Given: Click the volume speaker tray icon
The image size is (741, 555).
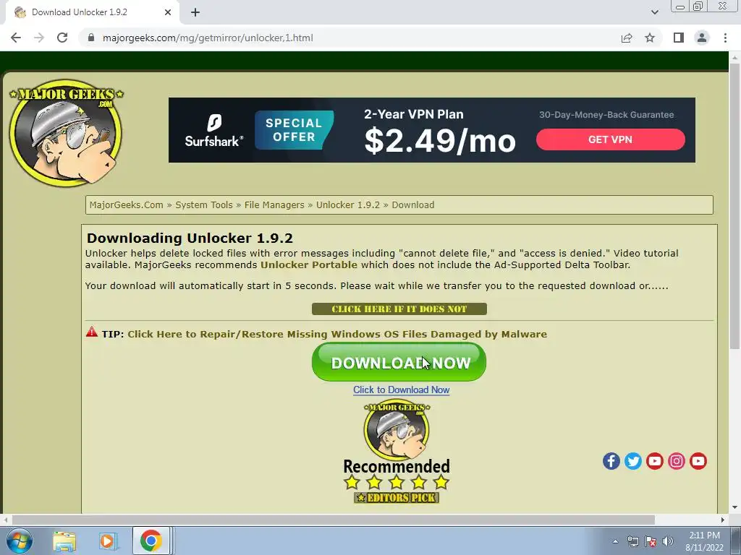Looking at the screenshot, I should (668, 541).
